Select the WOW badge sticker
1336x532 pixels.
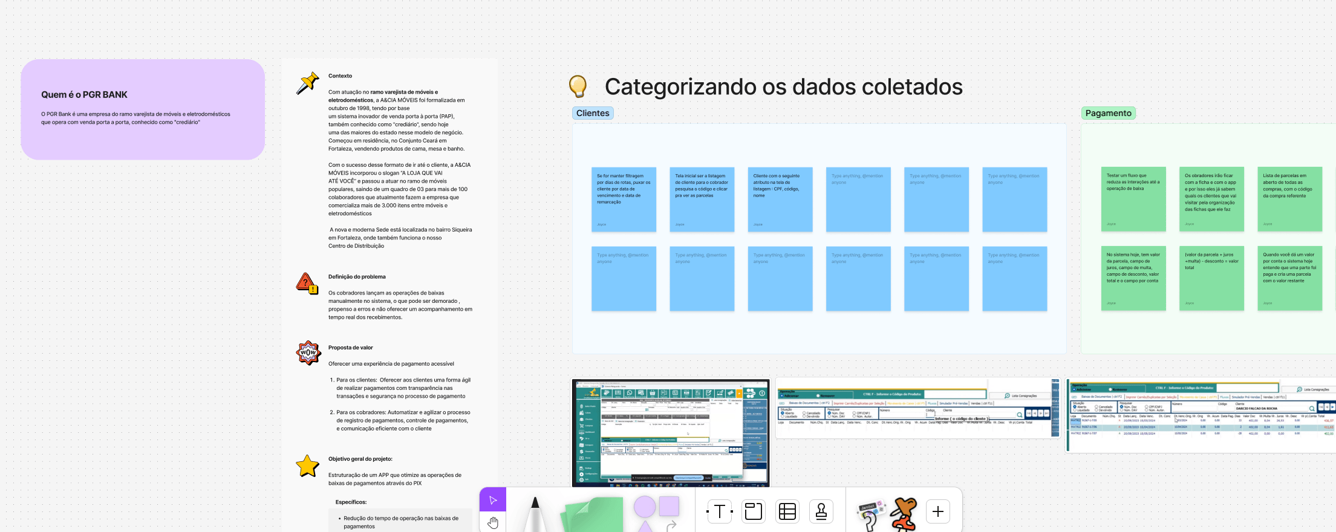308,352
